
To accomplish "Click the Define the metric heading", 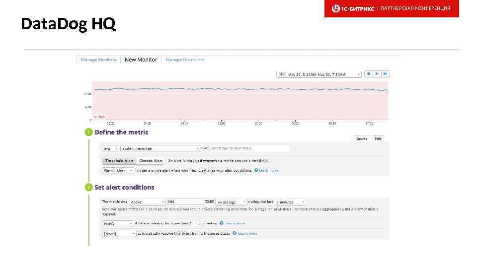I will (121, 132).
